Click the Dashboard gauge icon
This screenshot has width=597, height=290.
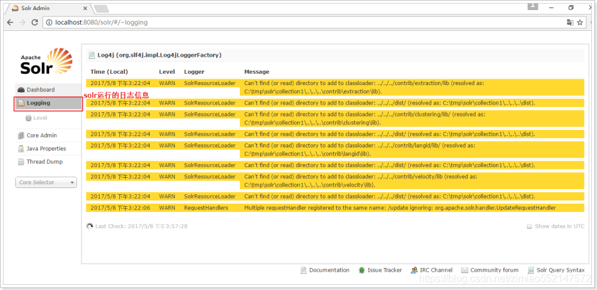coord(21,90)
